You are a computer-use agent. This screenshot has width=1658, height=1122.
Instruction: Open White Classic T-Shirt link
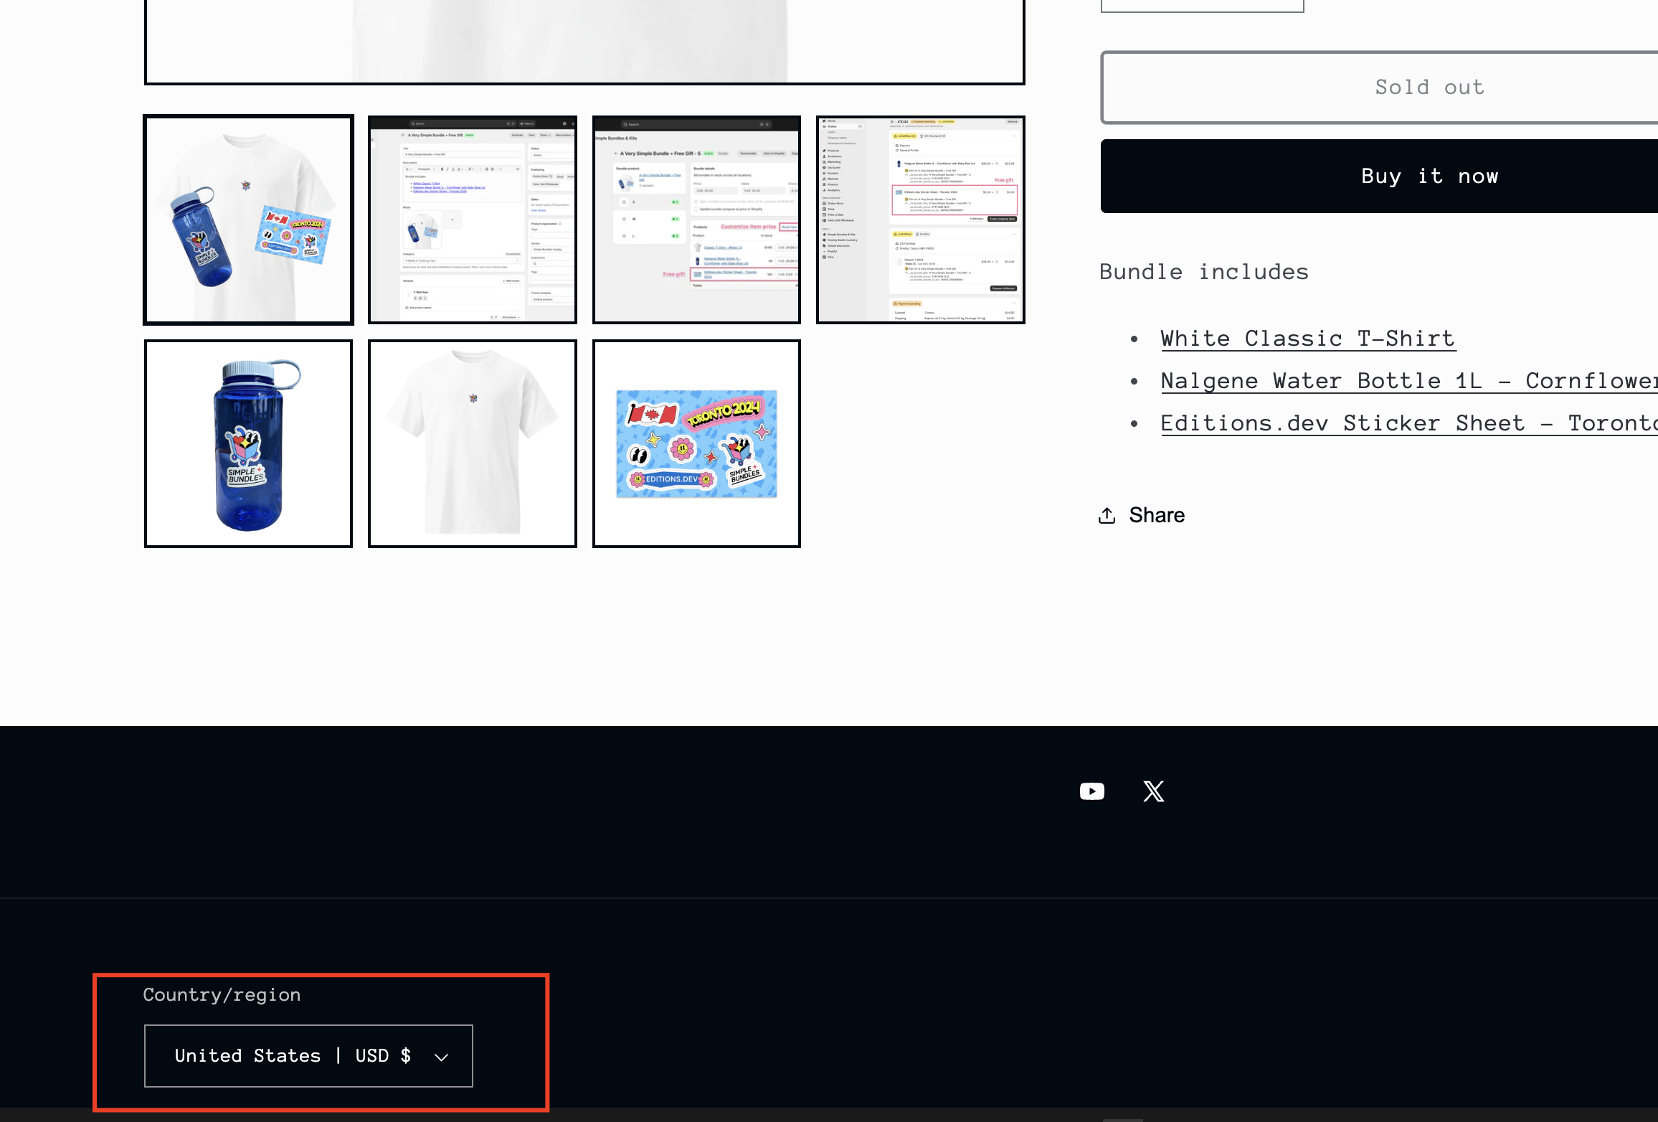pos(1307,339)
